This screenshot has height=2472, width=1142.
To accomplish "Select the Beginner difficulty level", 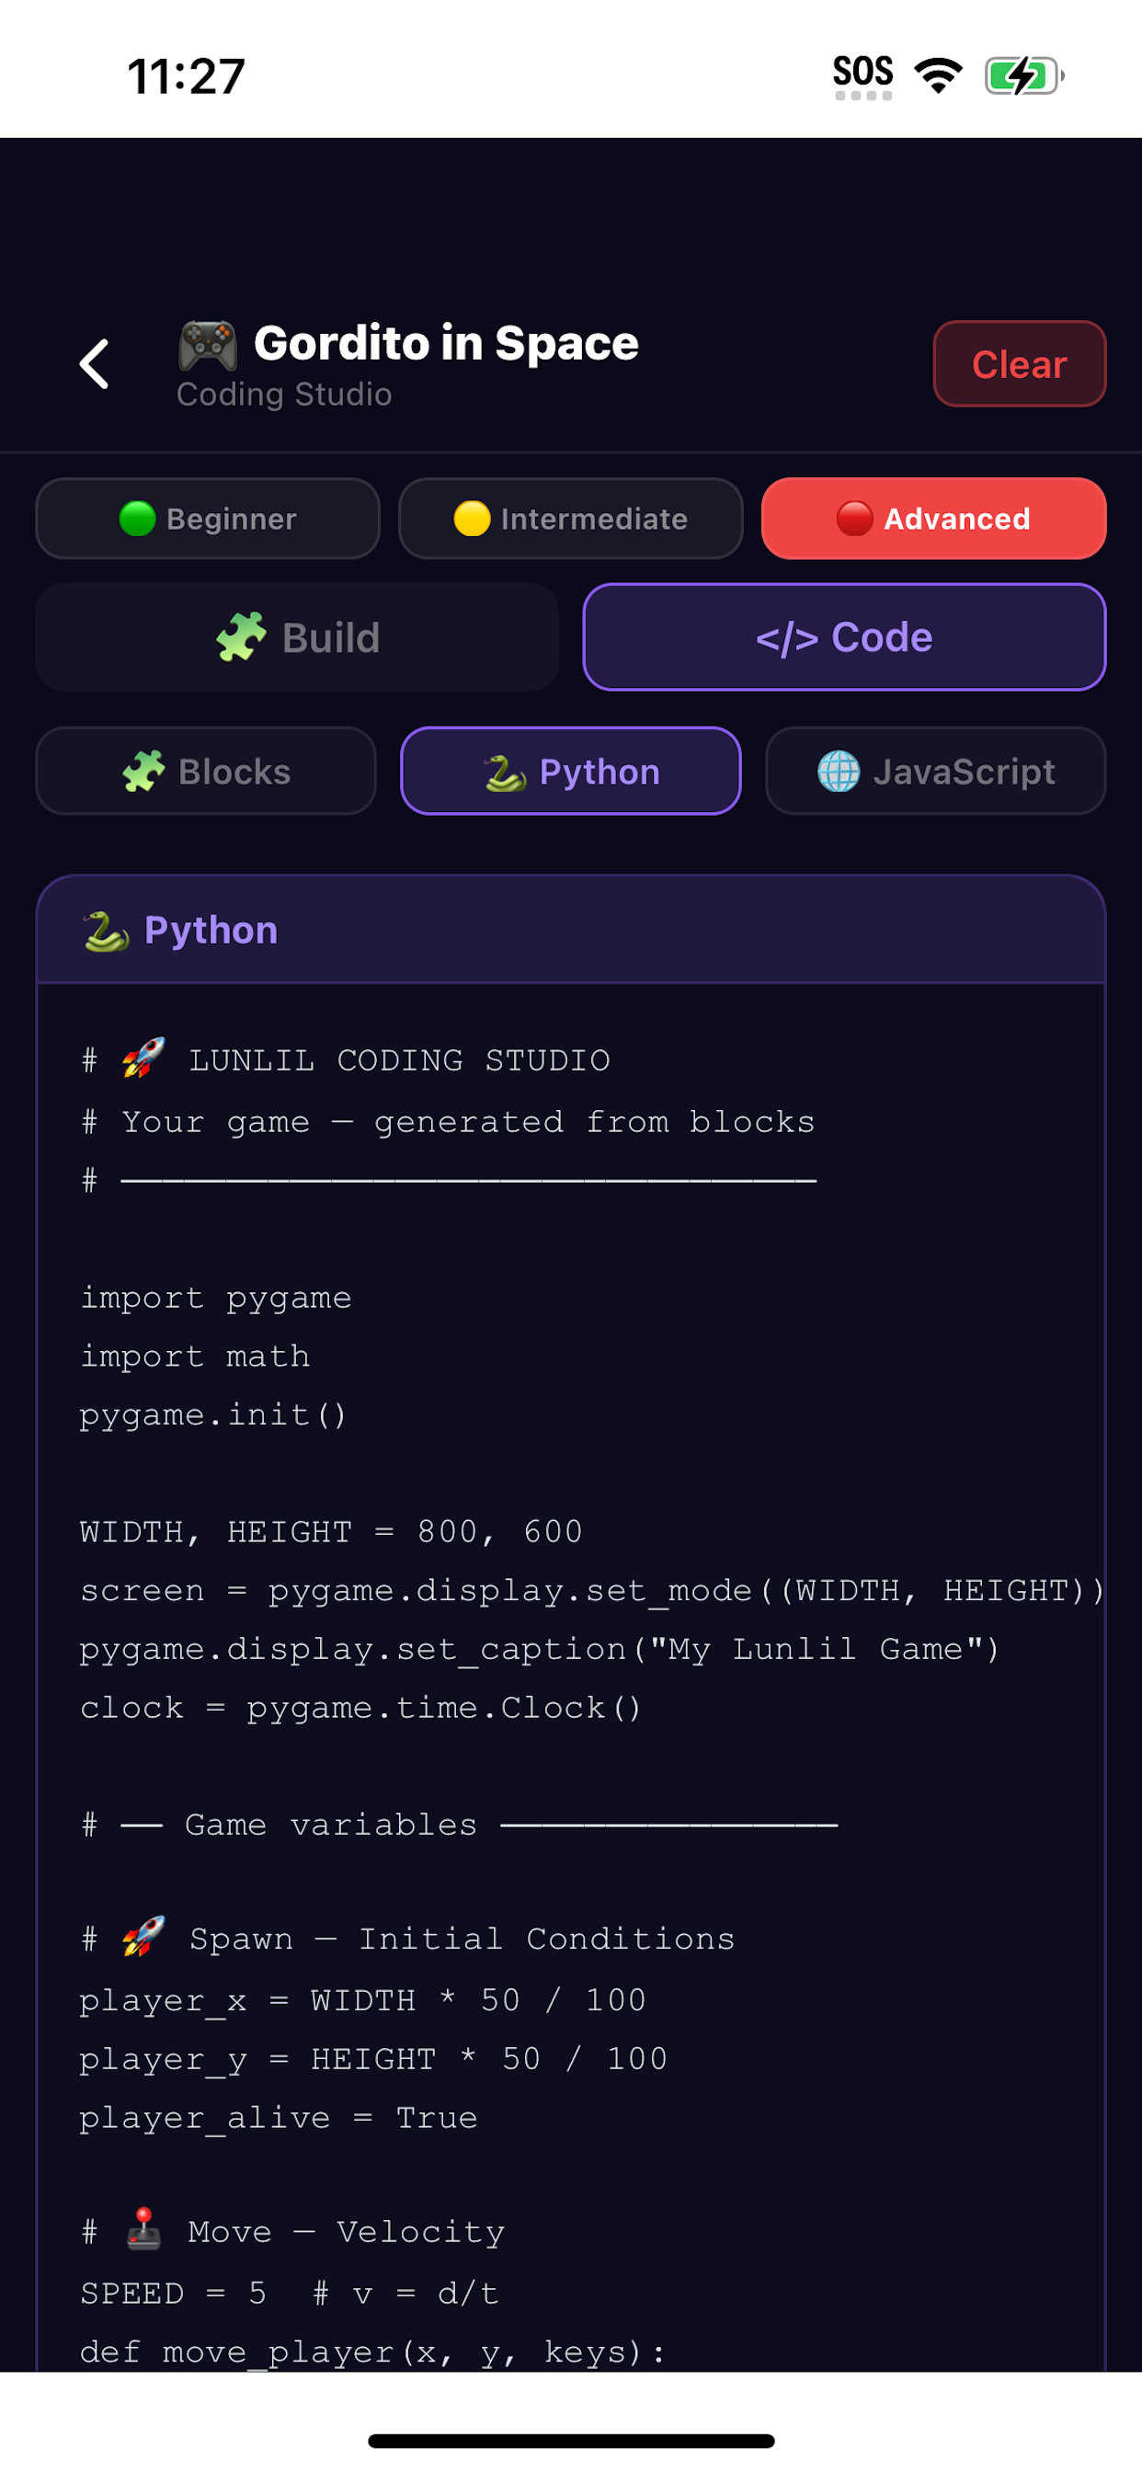I will coord(207,518).
